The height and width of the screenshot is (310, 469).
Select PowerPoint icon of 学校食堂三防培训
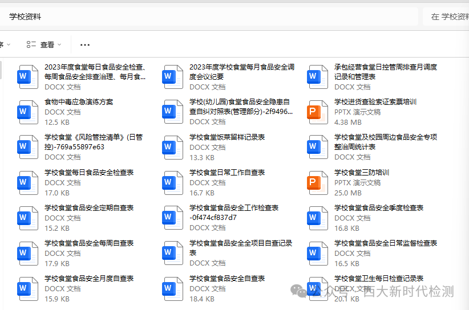(x=317, y=182)
